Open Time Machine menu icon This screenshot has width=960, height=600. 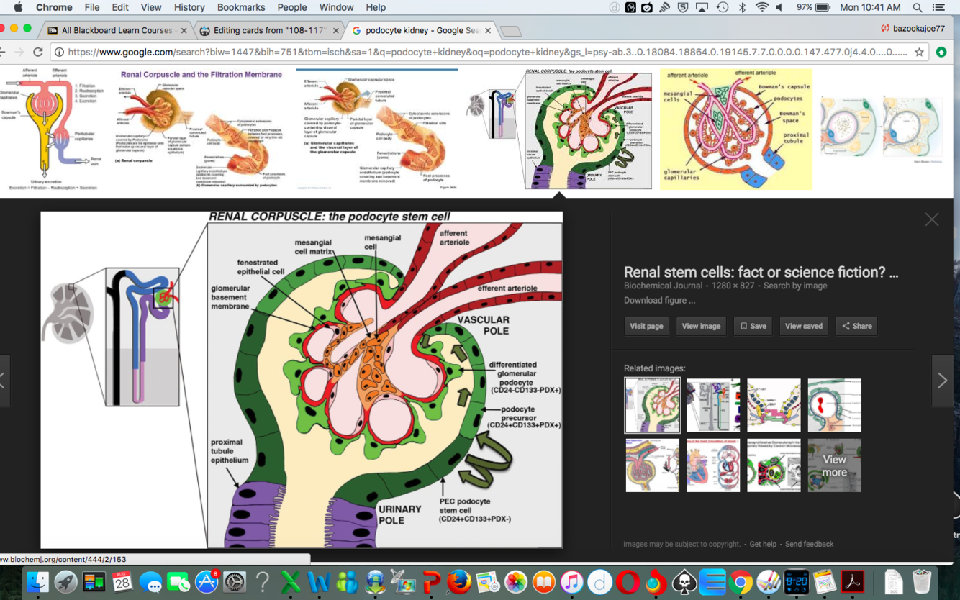[723, 7]
